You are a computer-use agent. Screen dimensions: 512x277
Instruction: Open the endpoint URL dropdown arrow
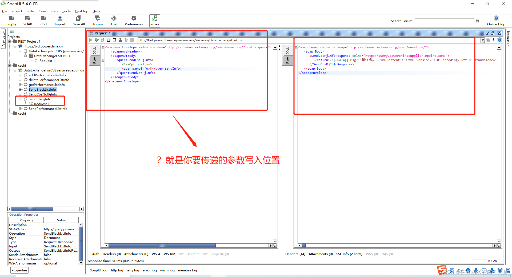point(482,40)
